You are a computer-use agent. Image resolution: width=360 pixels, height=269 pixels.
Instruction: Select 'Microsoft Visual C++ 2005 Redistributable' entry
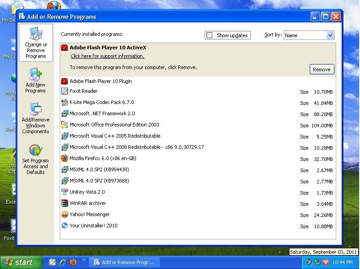coord(115,136)
